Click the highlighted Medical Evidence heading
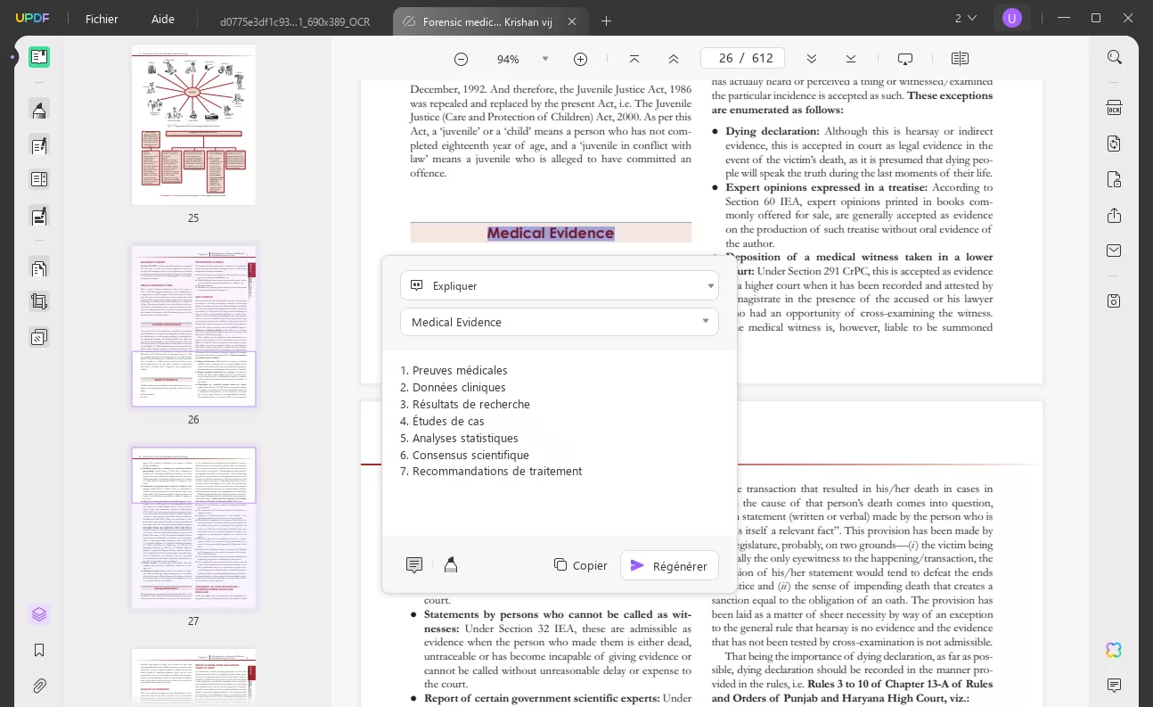The height and width of the screenshot is (707, 1153). (x=551, y=233)
